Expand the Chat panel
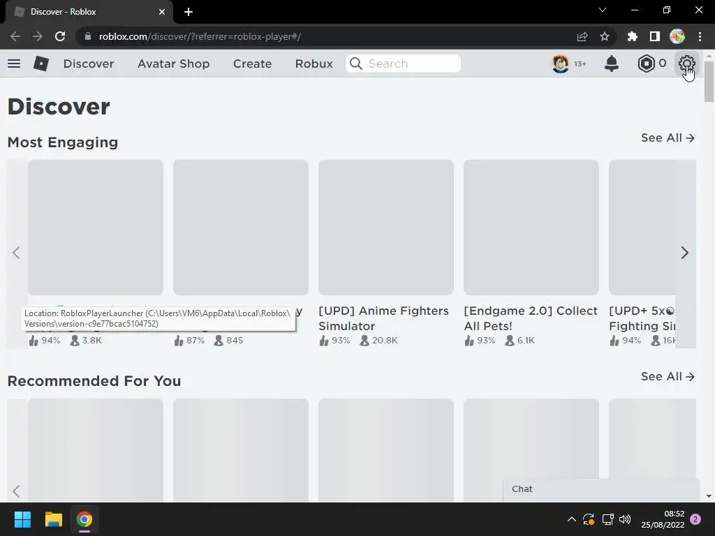 click(601, 489)
